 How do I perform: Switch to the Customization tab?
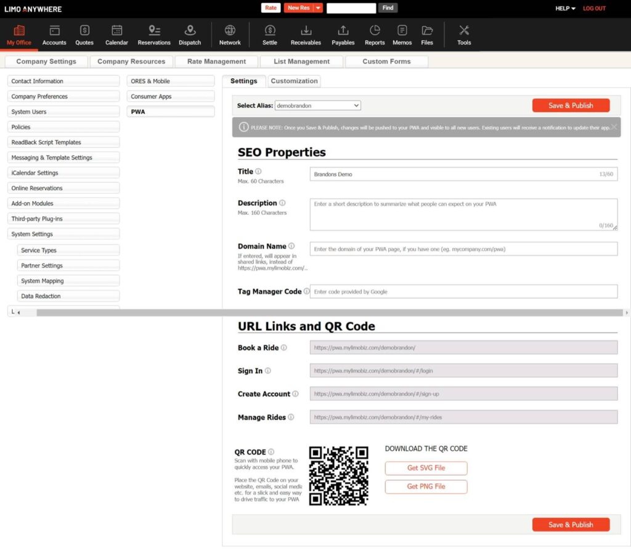click(x=294, y=81)
